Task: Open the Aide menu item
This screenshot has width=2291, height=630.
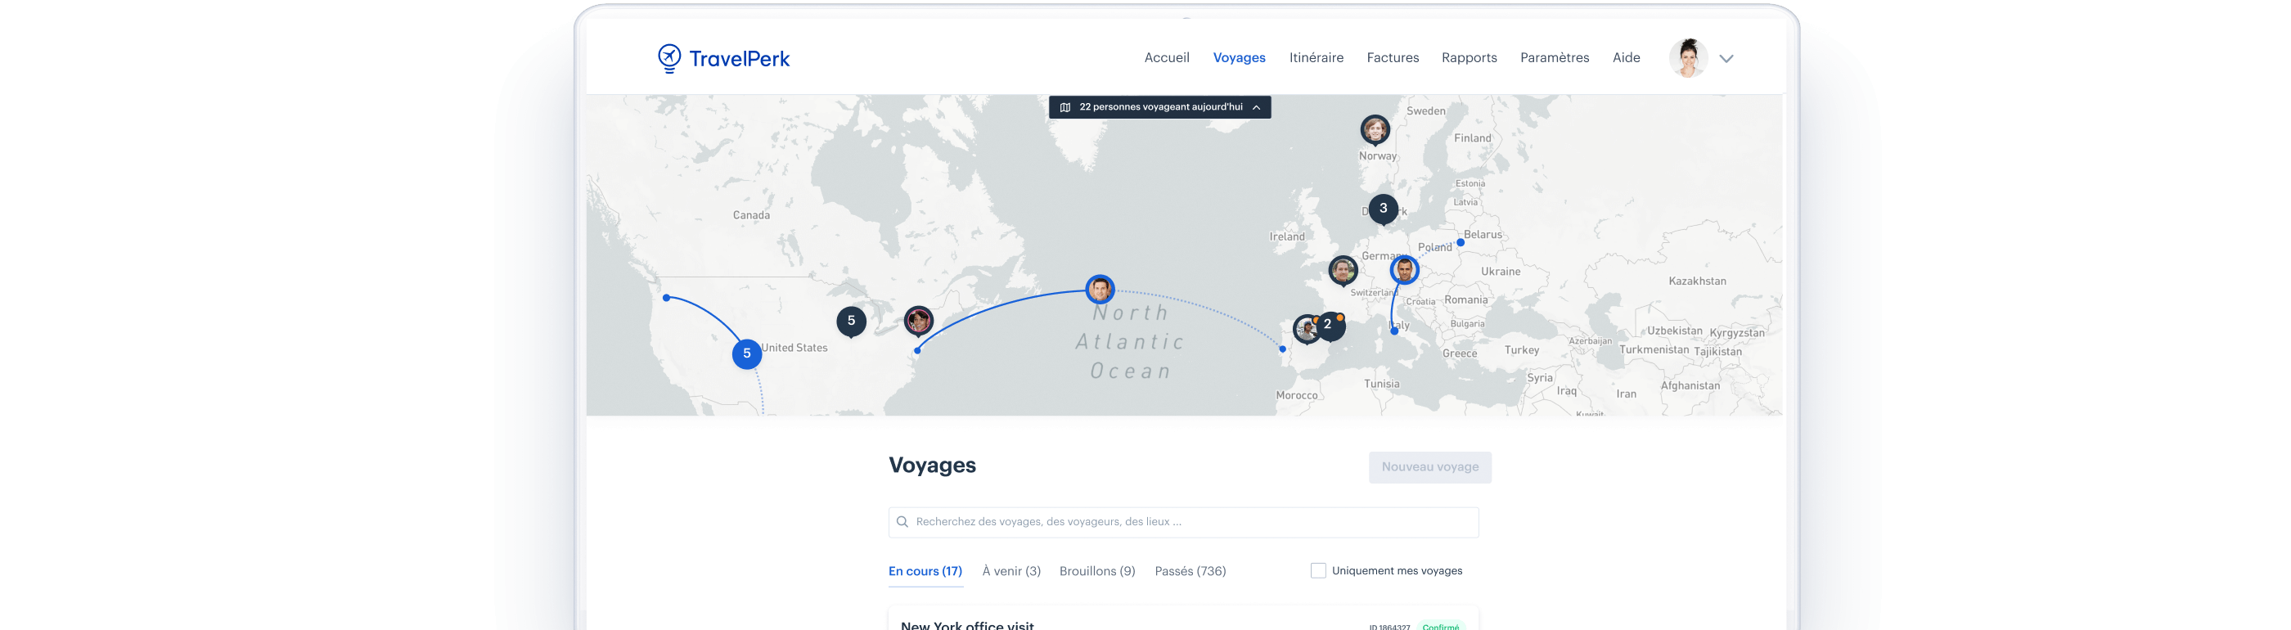Action: click(x=1626, y=58)
